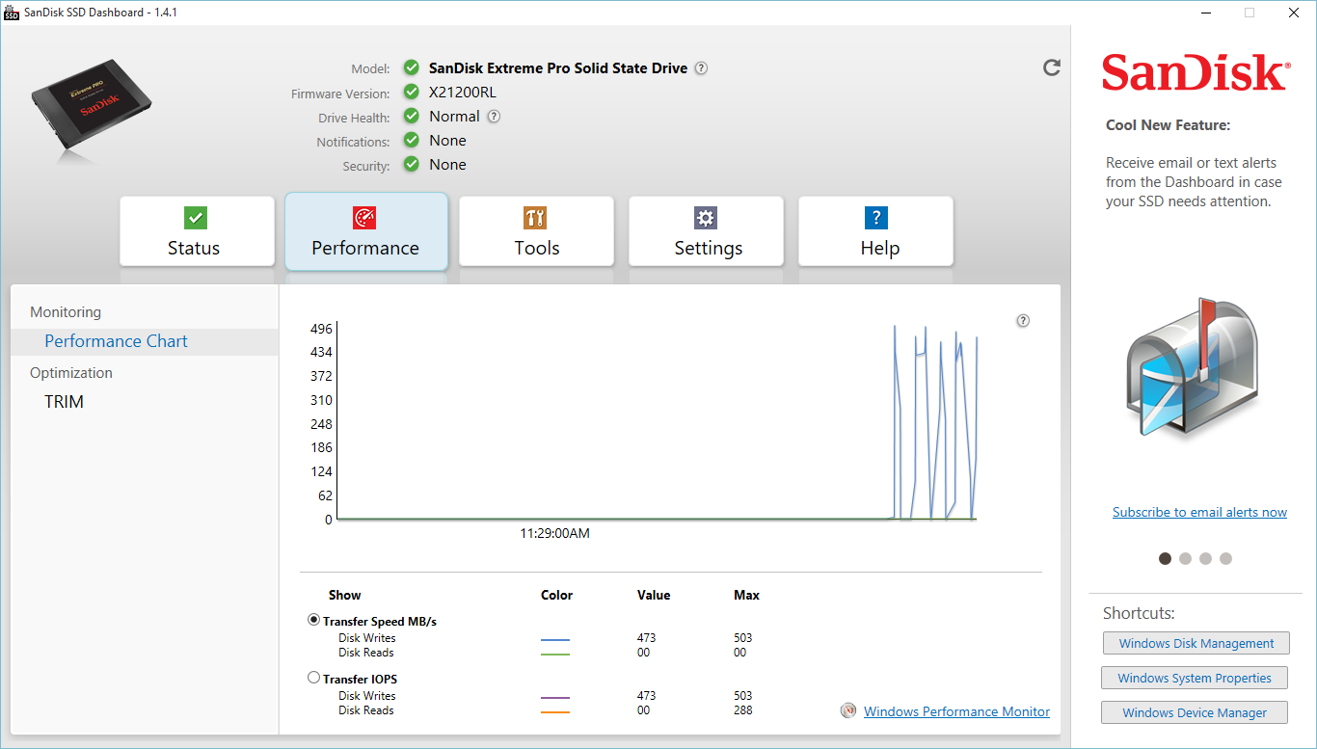Select Performance Chart in the sidebar
The width and height of the screenshot is (1317, 749).
[145, 341]
